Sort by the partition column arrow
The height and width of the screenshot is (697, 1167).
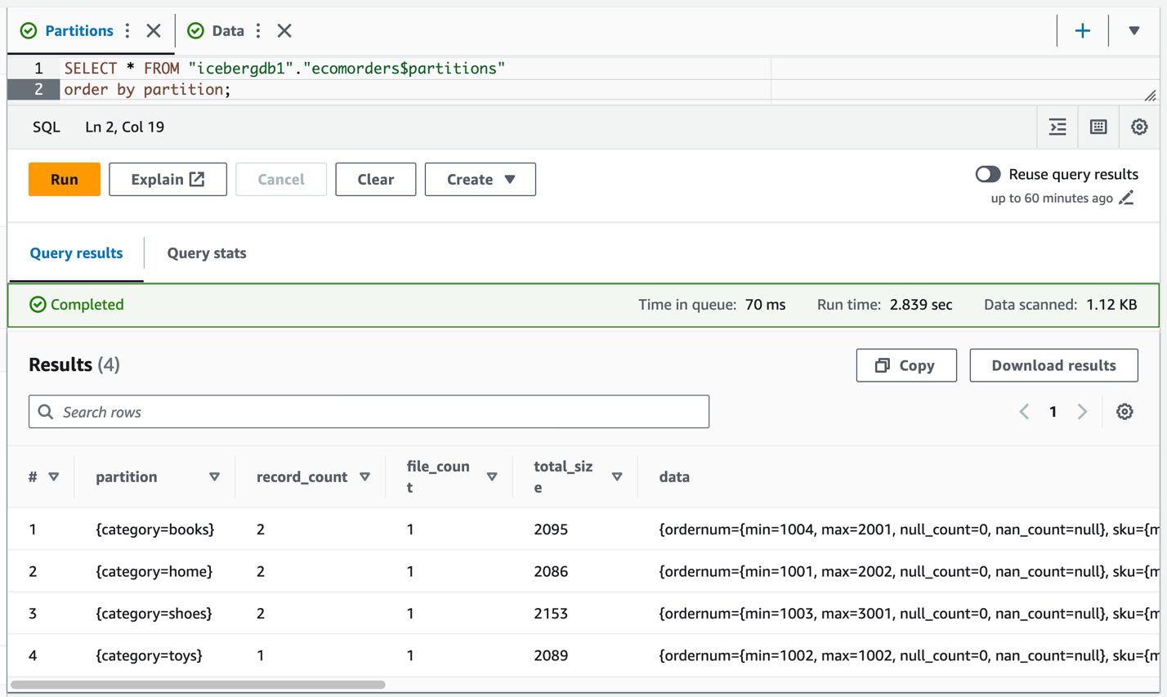pyautogui.click(x=214, y=476)
